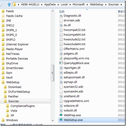This screenshot has width=126, height=126.
Task: Select the hwexclude64.txt file name
Action: tap(74, 44)
